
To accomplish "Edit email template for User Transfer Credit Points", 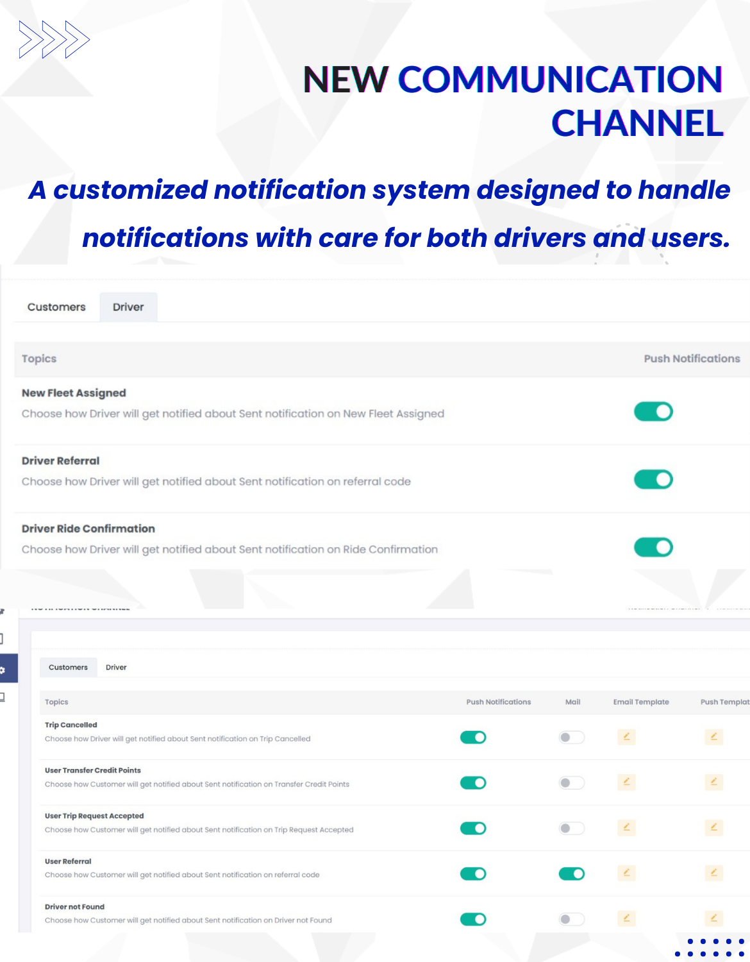I will tap(626, 782).
